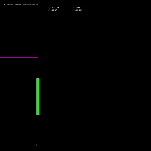Click the 'O: 41.10' open value

53,10
